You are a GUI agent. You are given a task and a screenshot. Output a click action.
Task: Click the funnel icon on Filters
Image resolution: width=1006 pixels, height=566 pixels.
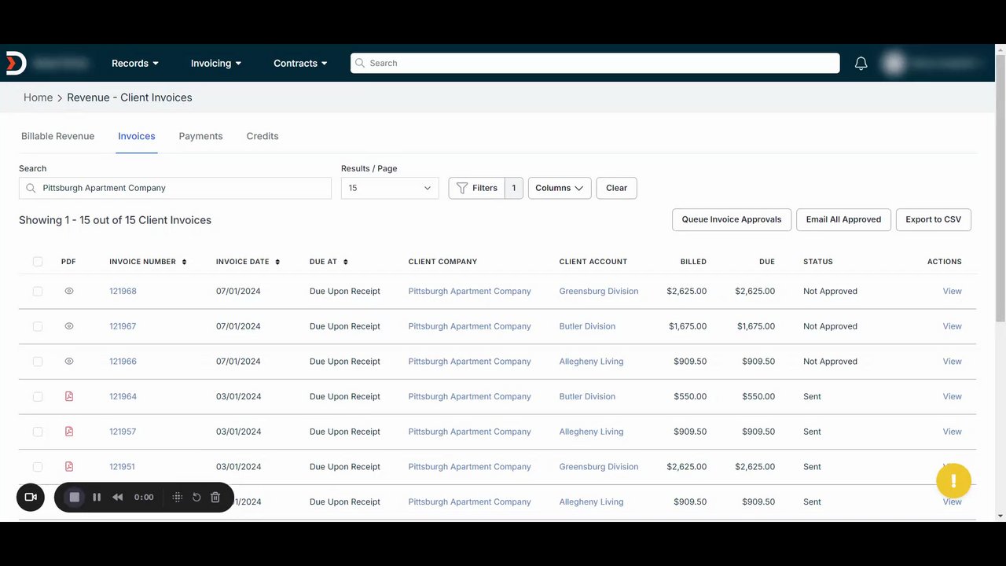click(x=462, y=188)
